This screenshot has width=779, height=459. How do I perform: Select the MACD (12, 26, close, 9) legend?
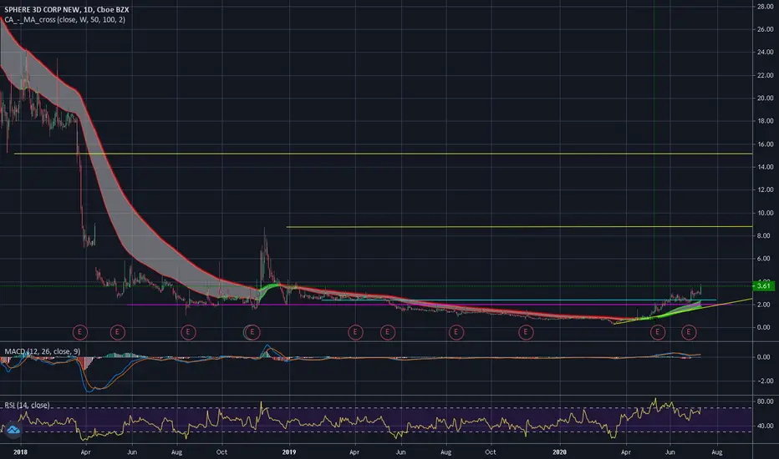(43, 351)
